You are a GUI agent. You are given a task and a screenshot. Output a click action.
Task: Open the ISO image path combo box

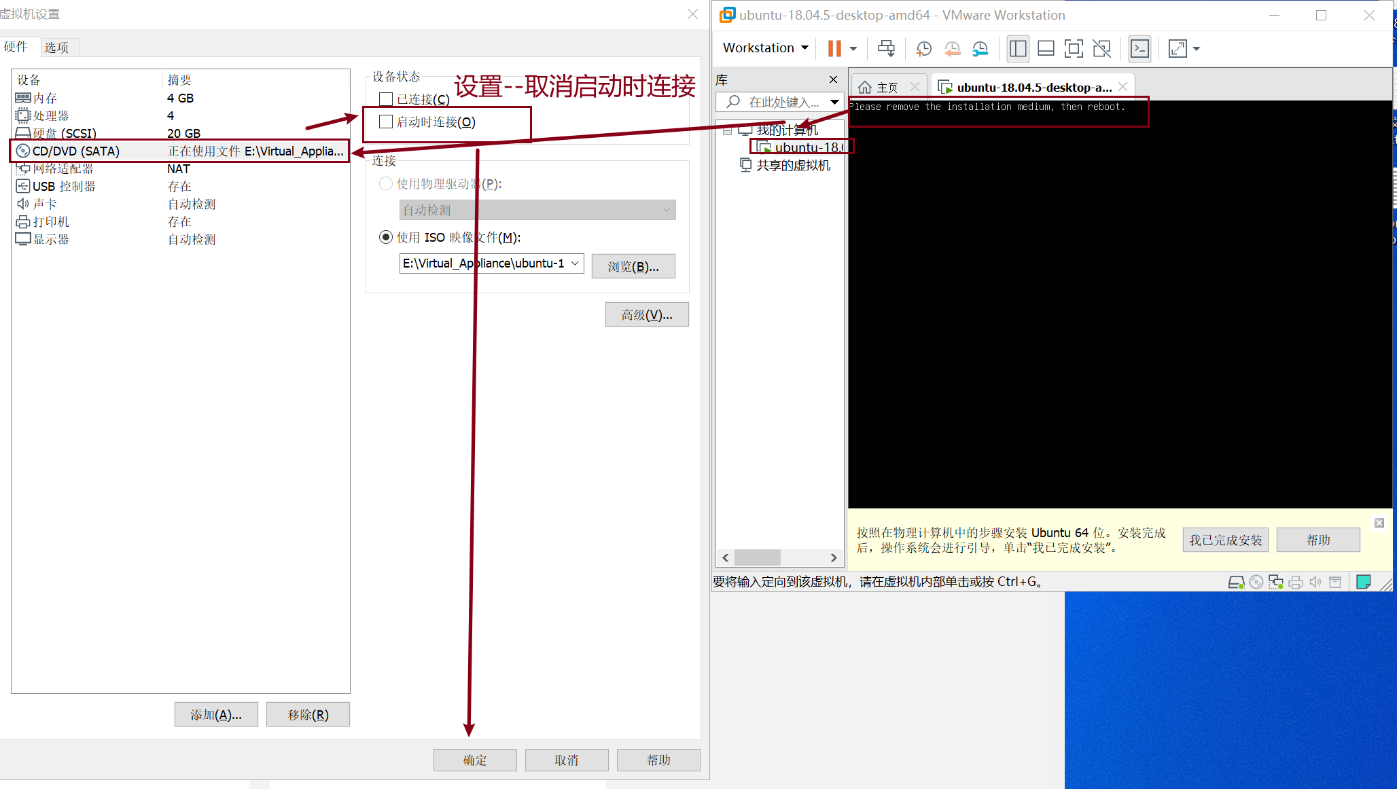tap(491, 263)
